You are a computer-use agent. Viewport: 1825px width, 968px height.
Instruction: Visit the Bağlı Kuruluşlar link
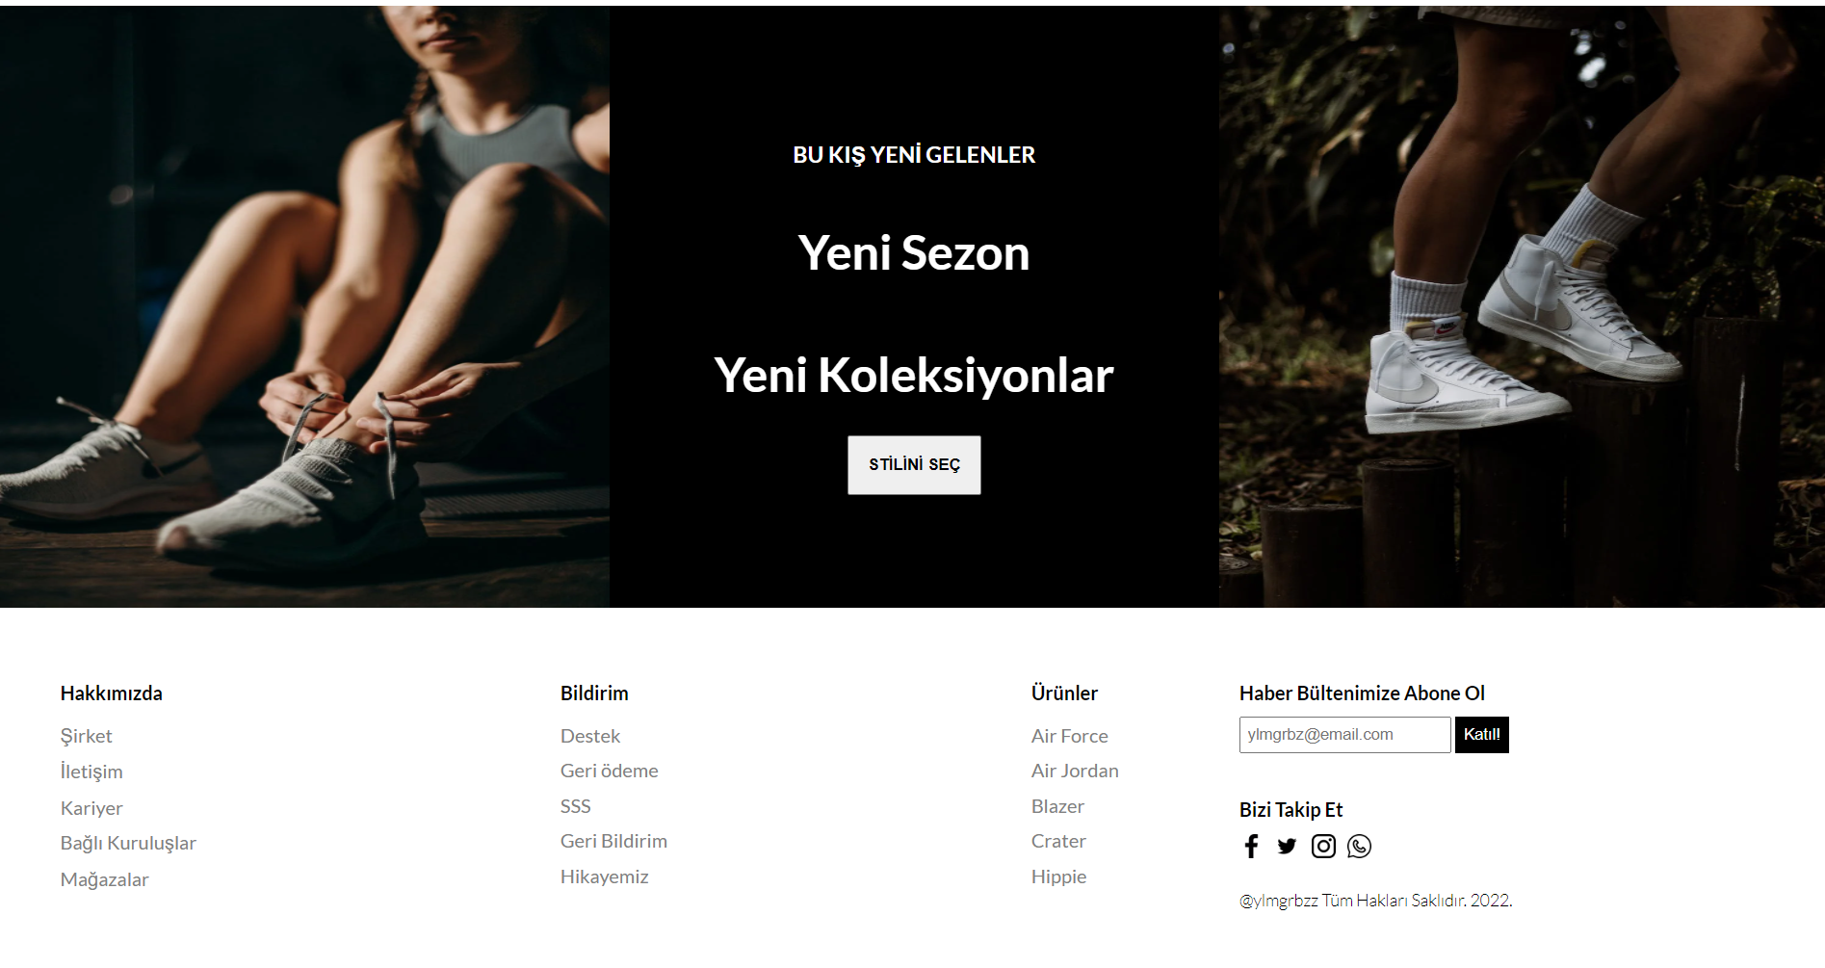click(x=128, y=843)
